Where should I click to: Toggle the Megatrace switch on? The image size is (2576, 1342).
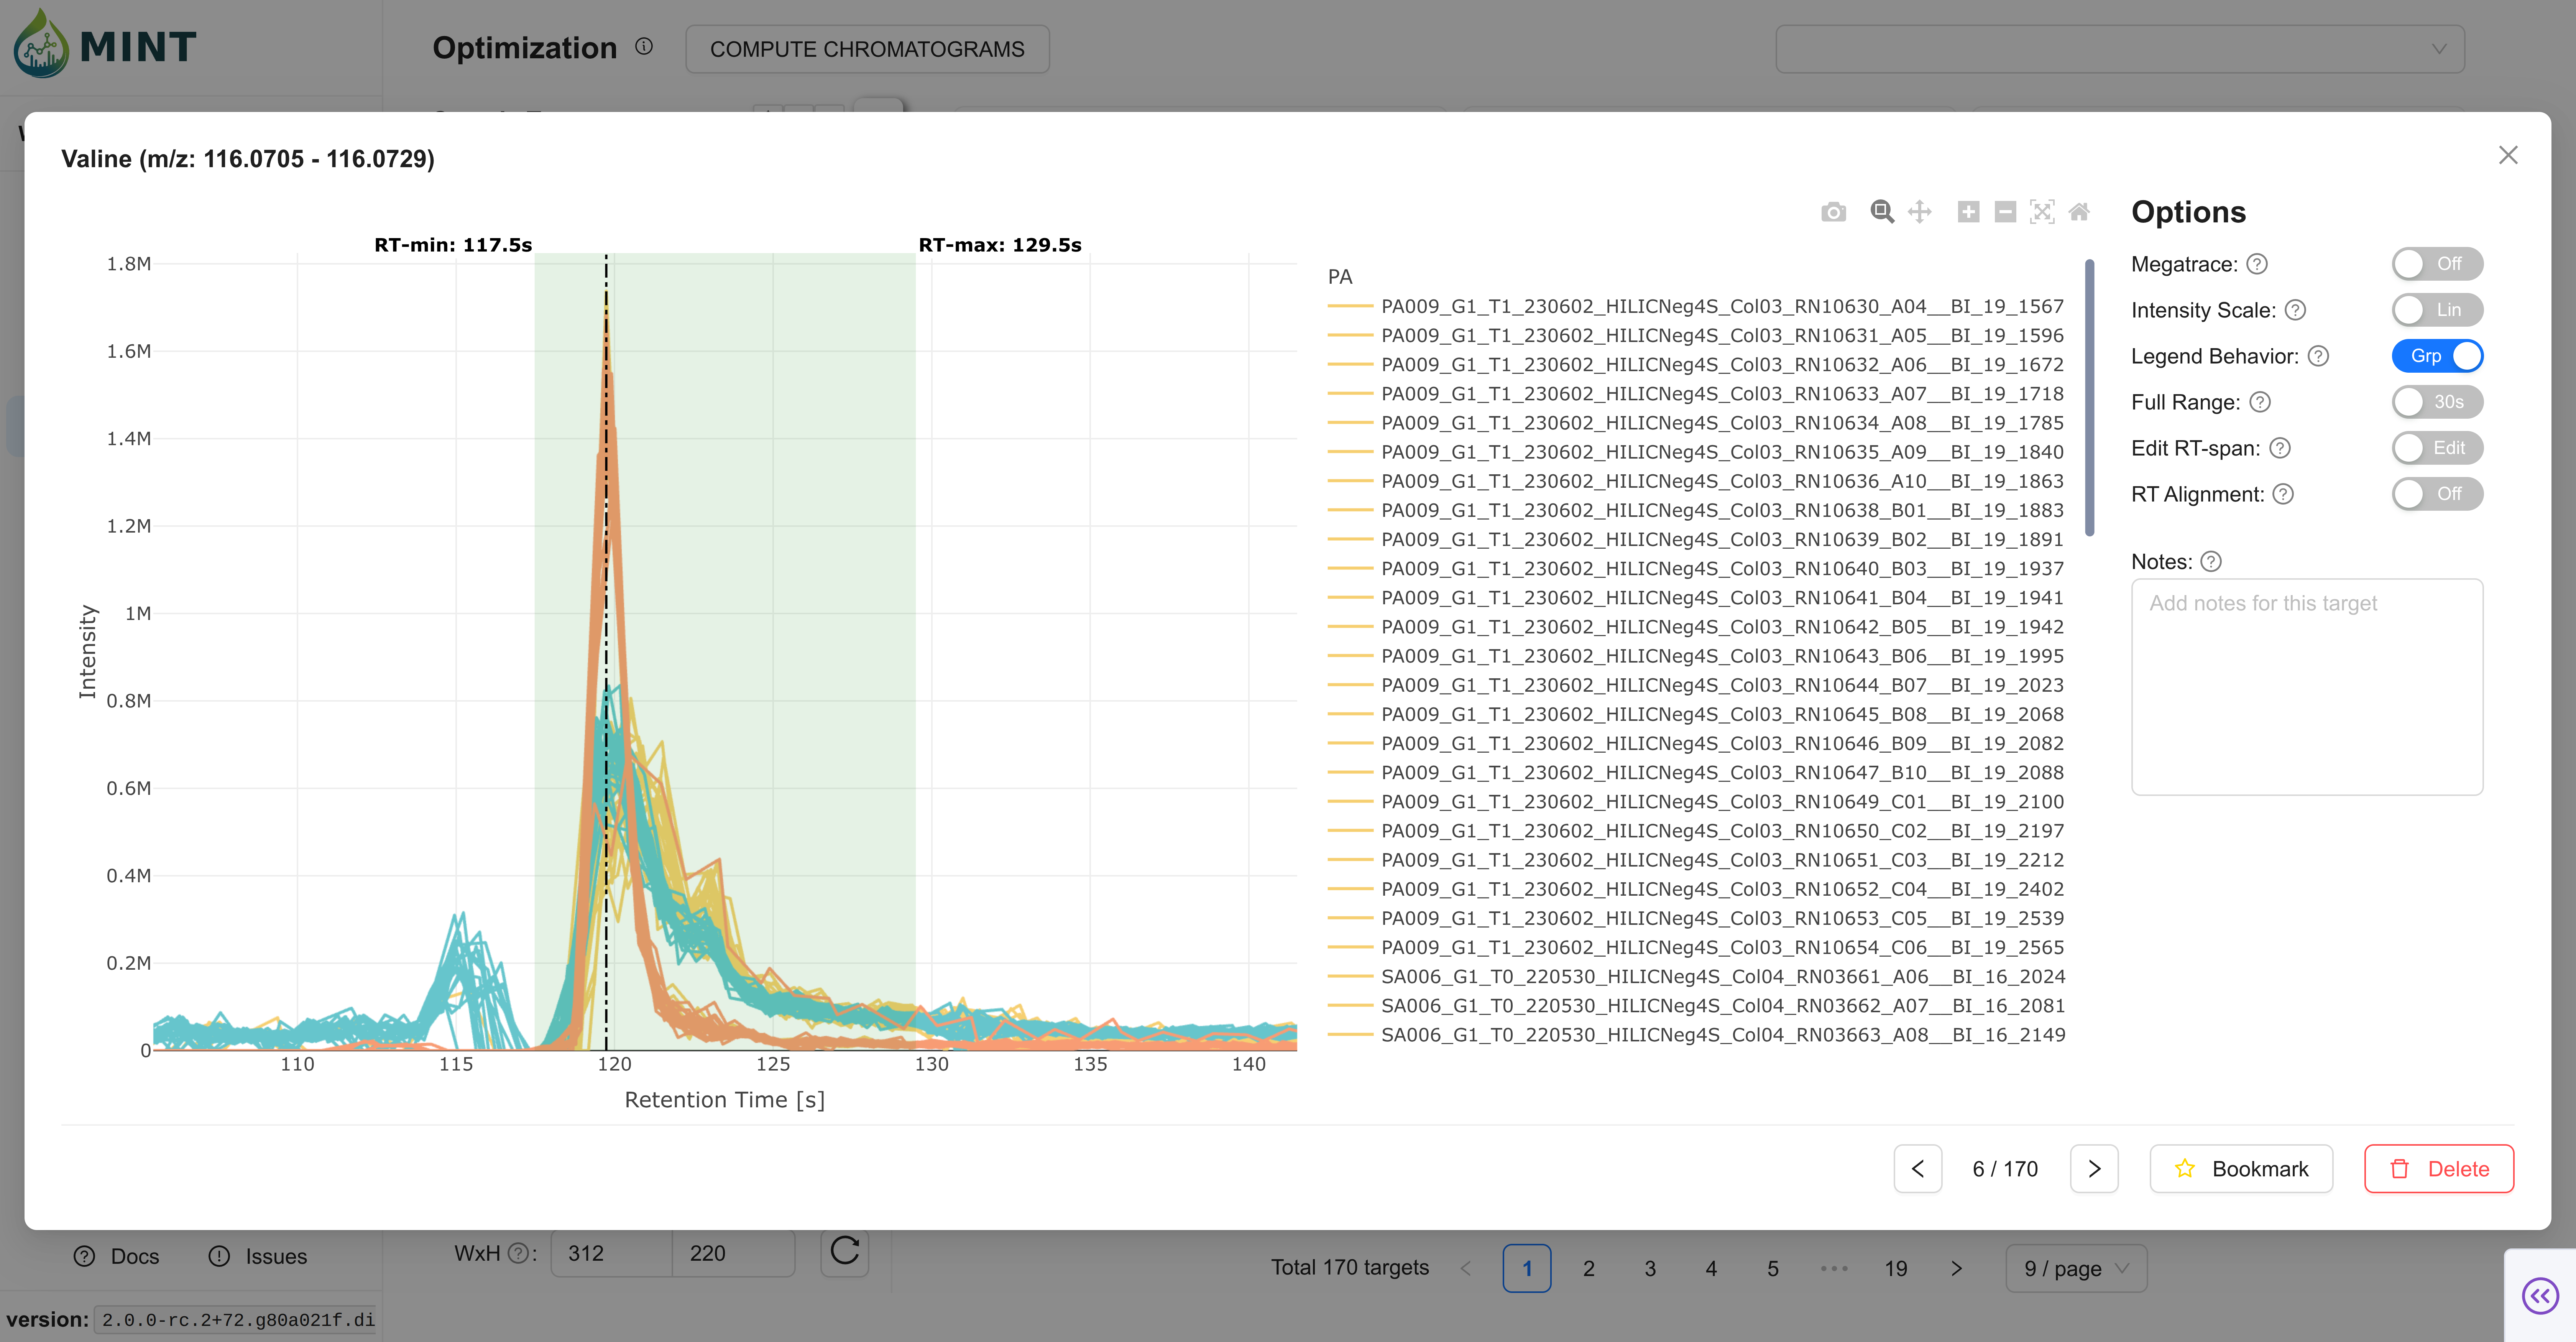point(2436,264)
